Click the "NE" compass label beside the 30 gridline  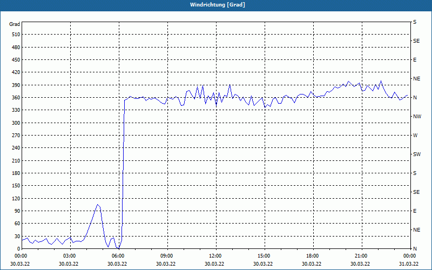(417, 230)
